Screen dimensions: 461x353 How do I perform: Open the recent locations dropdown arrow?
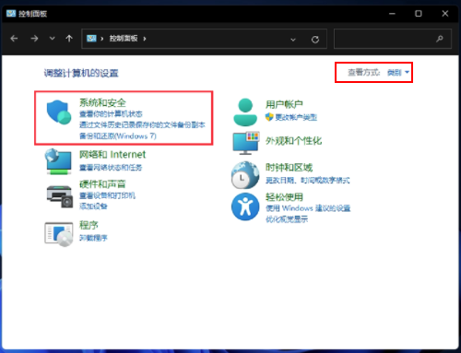(53, 39)
